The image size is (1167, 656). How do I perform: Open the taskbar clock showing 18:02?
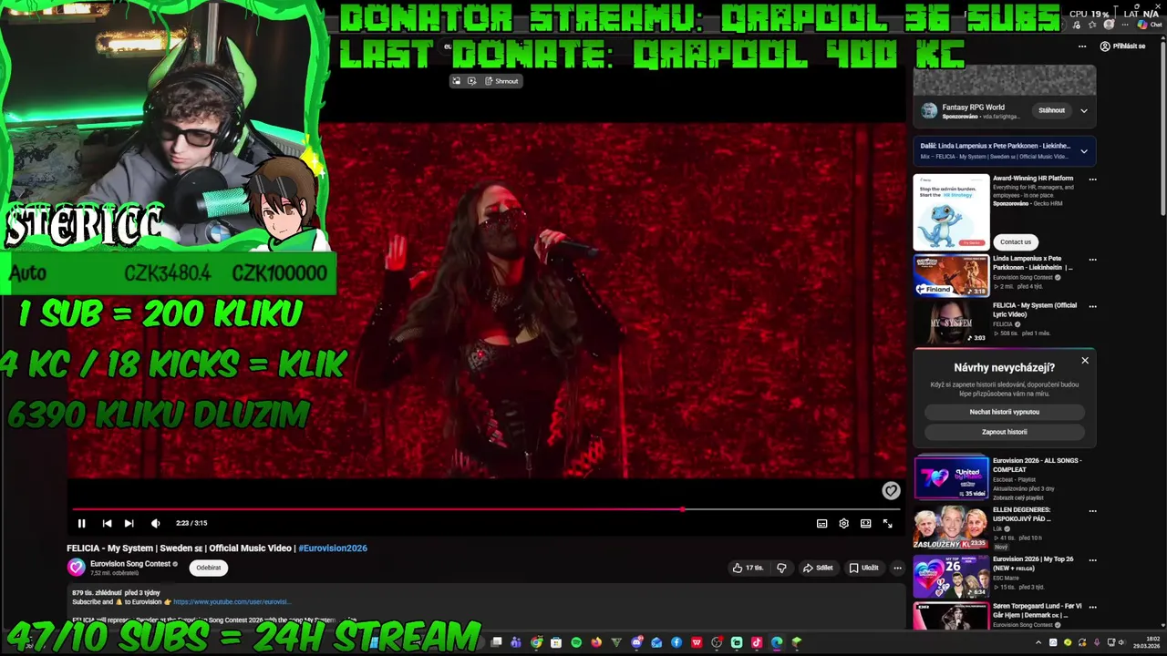1147,642
